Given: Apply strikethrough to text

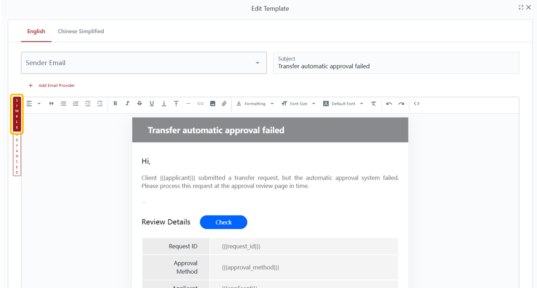Looking at the screenshot, I should pyautogui.click(x=140, y=104).
